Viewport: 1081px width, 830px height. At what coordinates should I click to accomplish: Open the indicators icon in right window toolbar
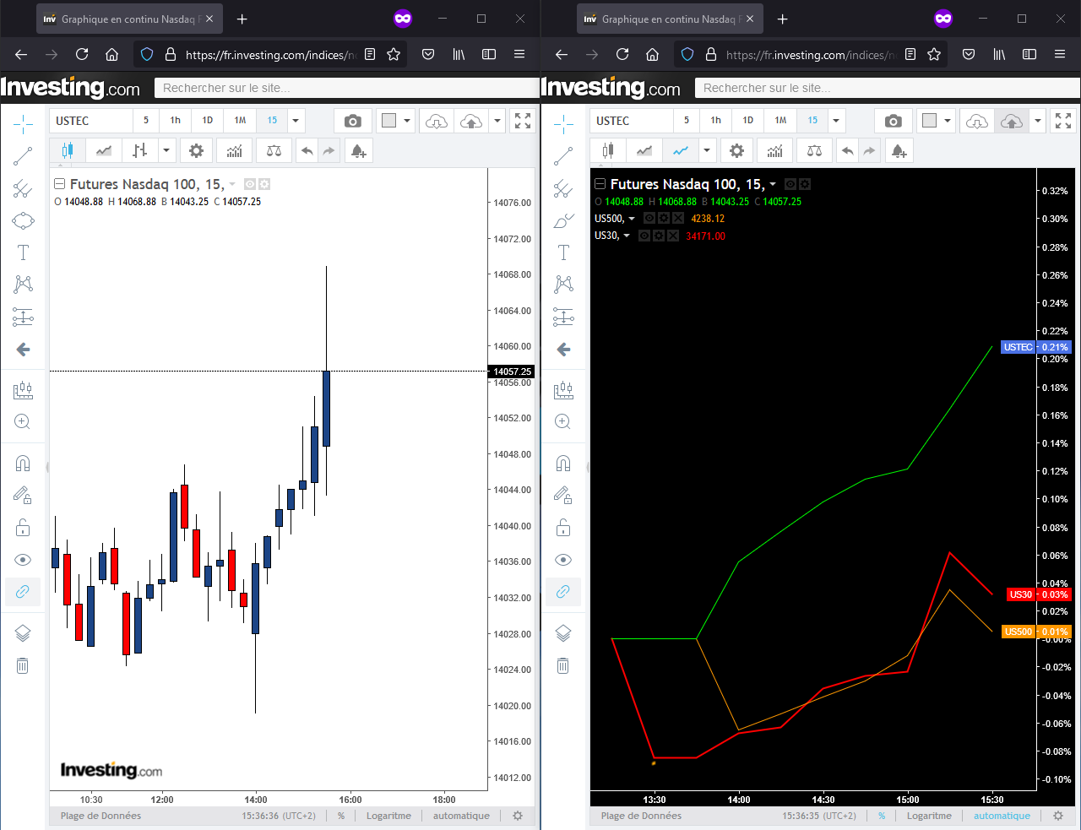(x=775, y=151)
